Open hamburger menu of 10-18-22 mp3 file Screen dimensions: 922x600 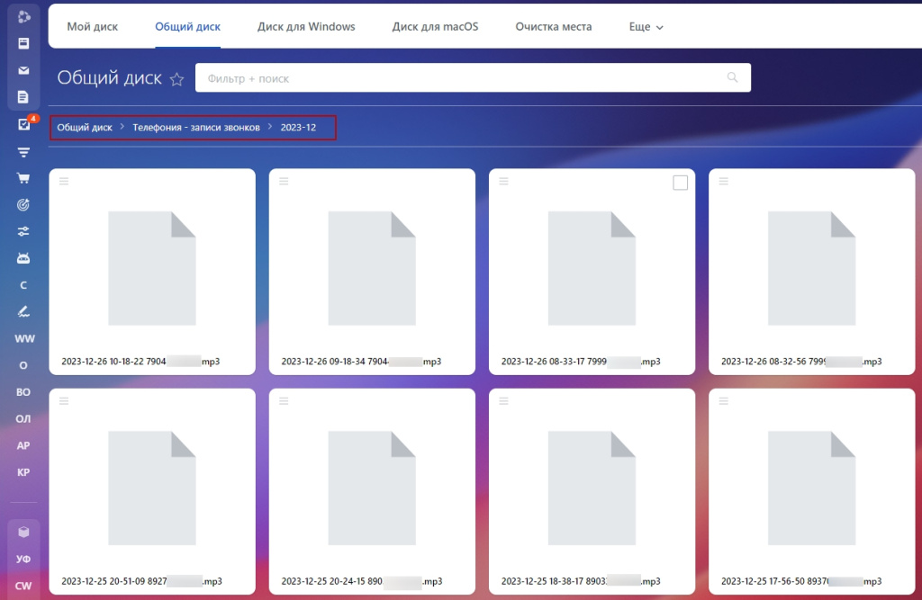64,182
